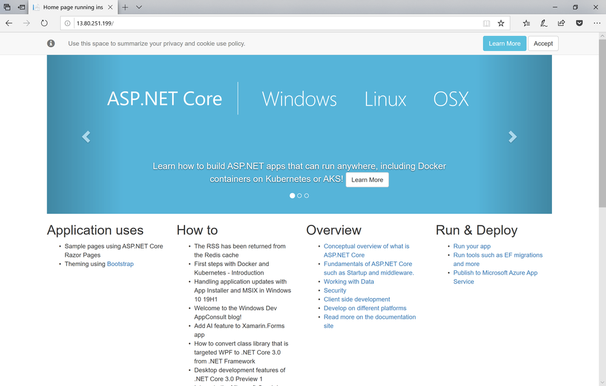Open the Bootstrap link

coord(120,264)
